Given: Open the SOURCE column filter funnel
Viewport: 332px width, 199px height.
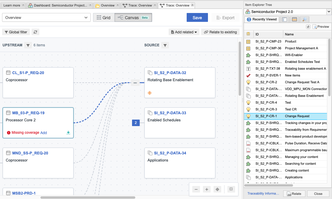Looking at the screenshot, I should [165, 45].
